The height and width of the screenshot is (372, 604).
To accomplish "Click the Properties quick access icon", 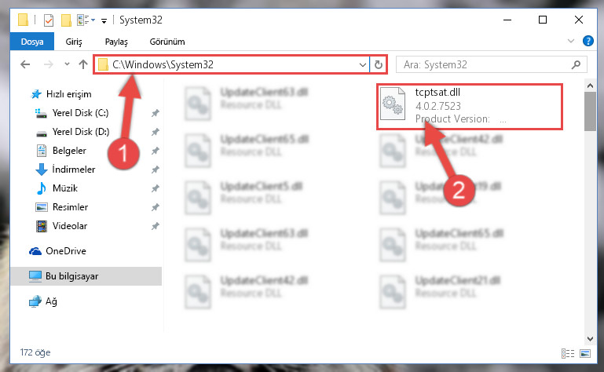I will click(x=49, y=20).
